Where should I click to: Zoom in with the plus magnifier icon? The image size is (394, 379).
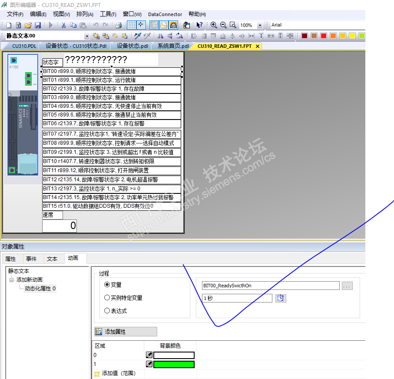pyautogui.click(x=214, y=25)
